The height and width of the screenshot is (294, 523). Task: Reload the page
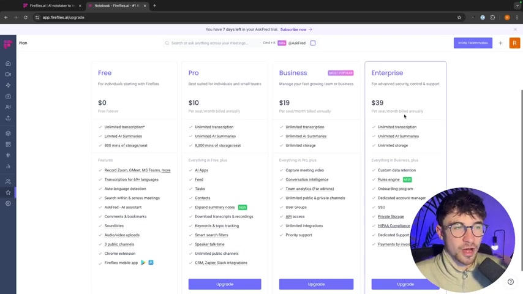point(25,17)
